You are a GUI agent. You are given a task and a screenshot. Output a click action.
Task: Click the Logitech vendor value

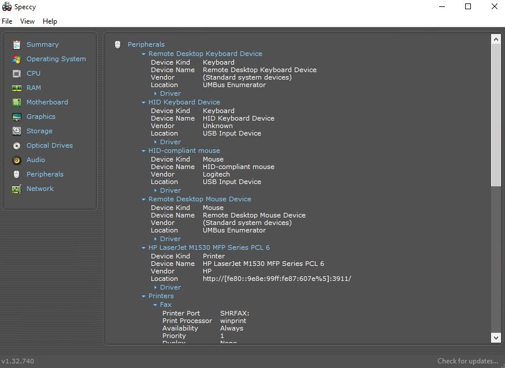click(x=216, y=174)
